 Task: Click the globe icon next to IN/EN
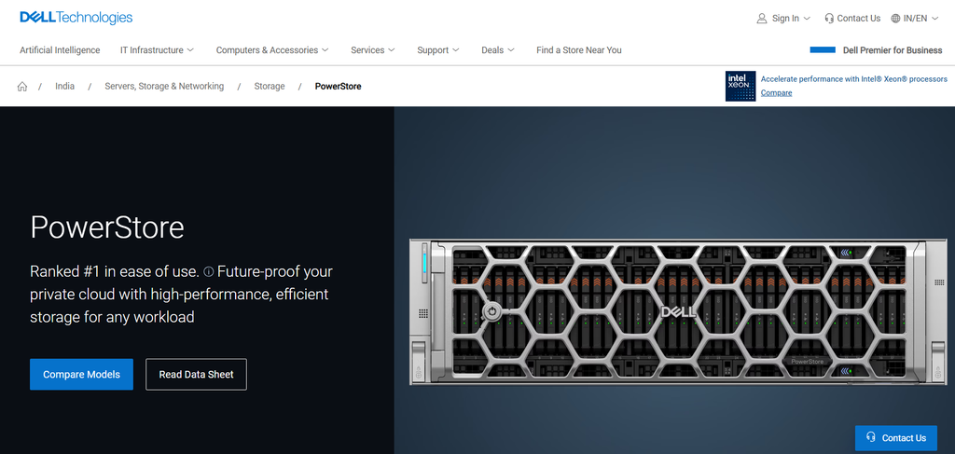895,19
